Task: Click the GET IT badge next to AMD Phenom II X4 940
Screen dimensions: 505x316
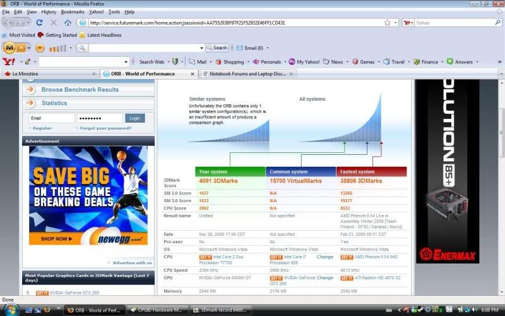Action: [x=347, y=257]
